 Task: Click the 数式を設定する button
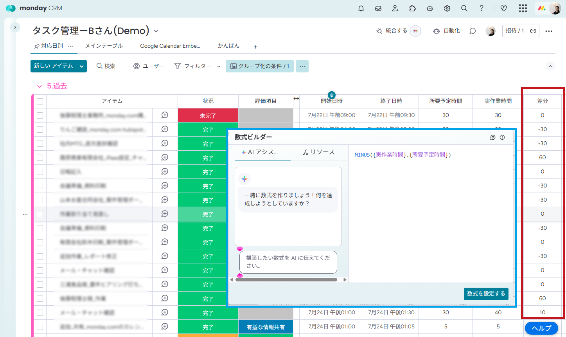tap(486, 294)
